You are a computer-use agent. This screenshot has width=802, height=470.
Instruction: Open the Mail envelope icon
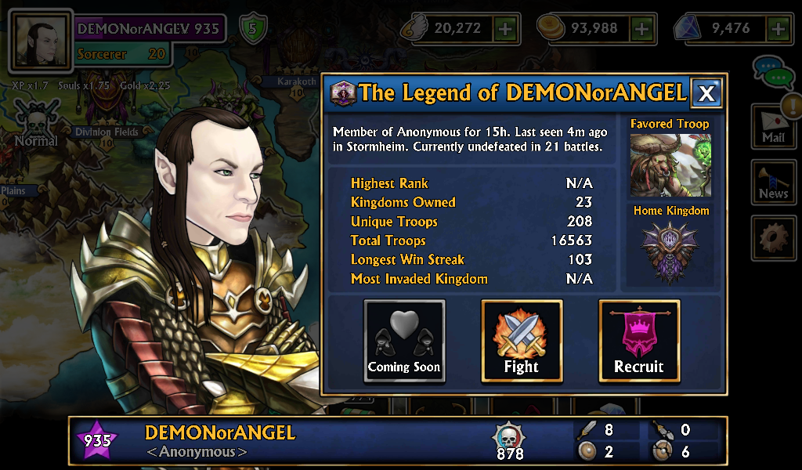(x=773, y=127)
